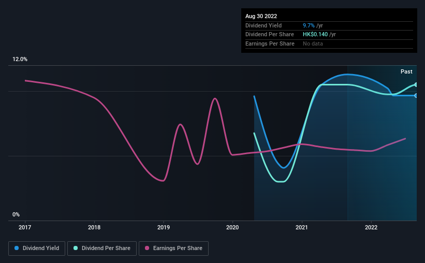Click the Past label in chart
The image size is (425, 263).
(406, 71)
